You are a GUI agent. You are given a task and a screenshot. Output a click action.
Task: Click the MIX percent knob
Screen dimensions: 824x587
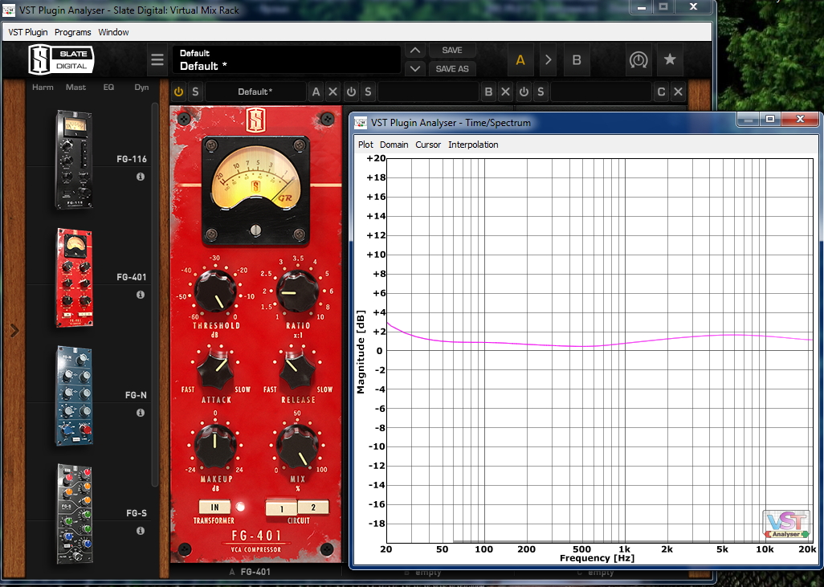[297, 445]
